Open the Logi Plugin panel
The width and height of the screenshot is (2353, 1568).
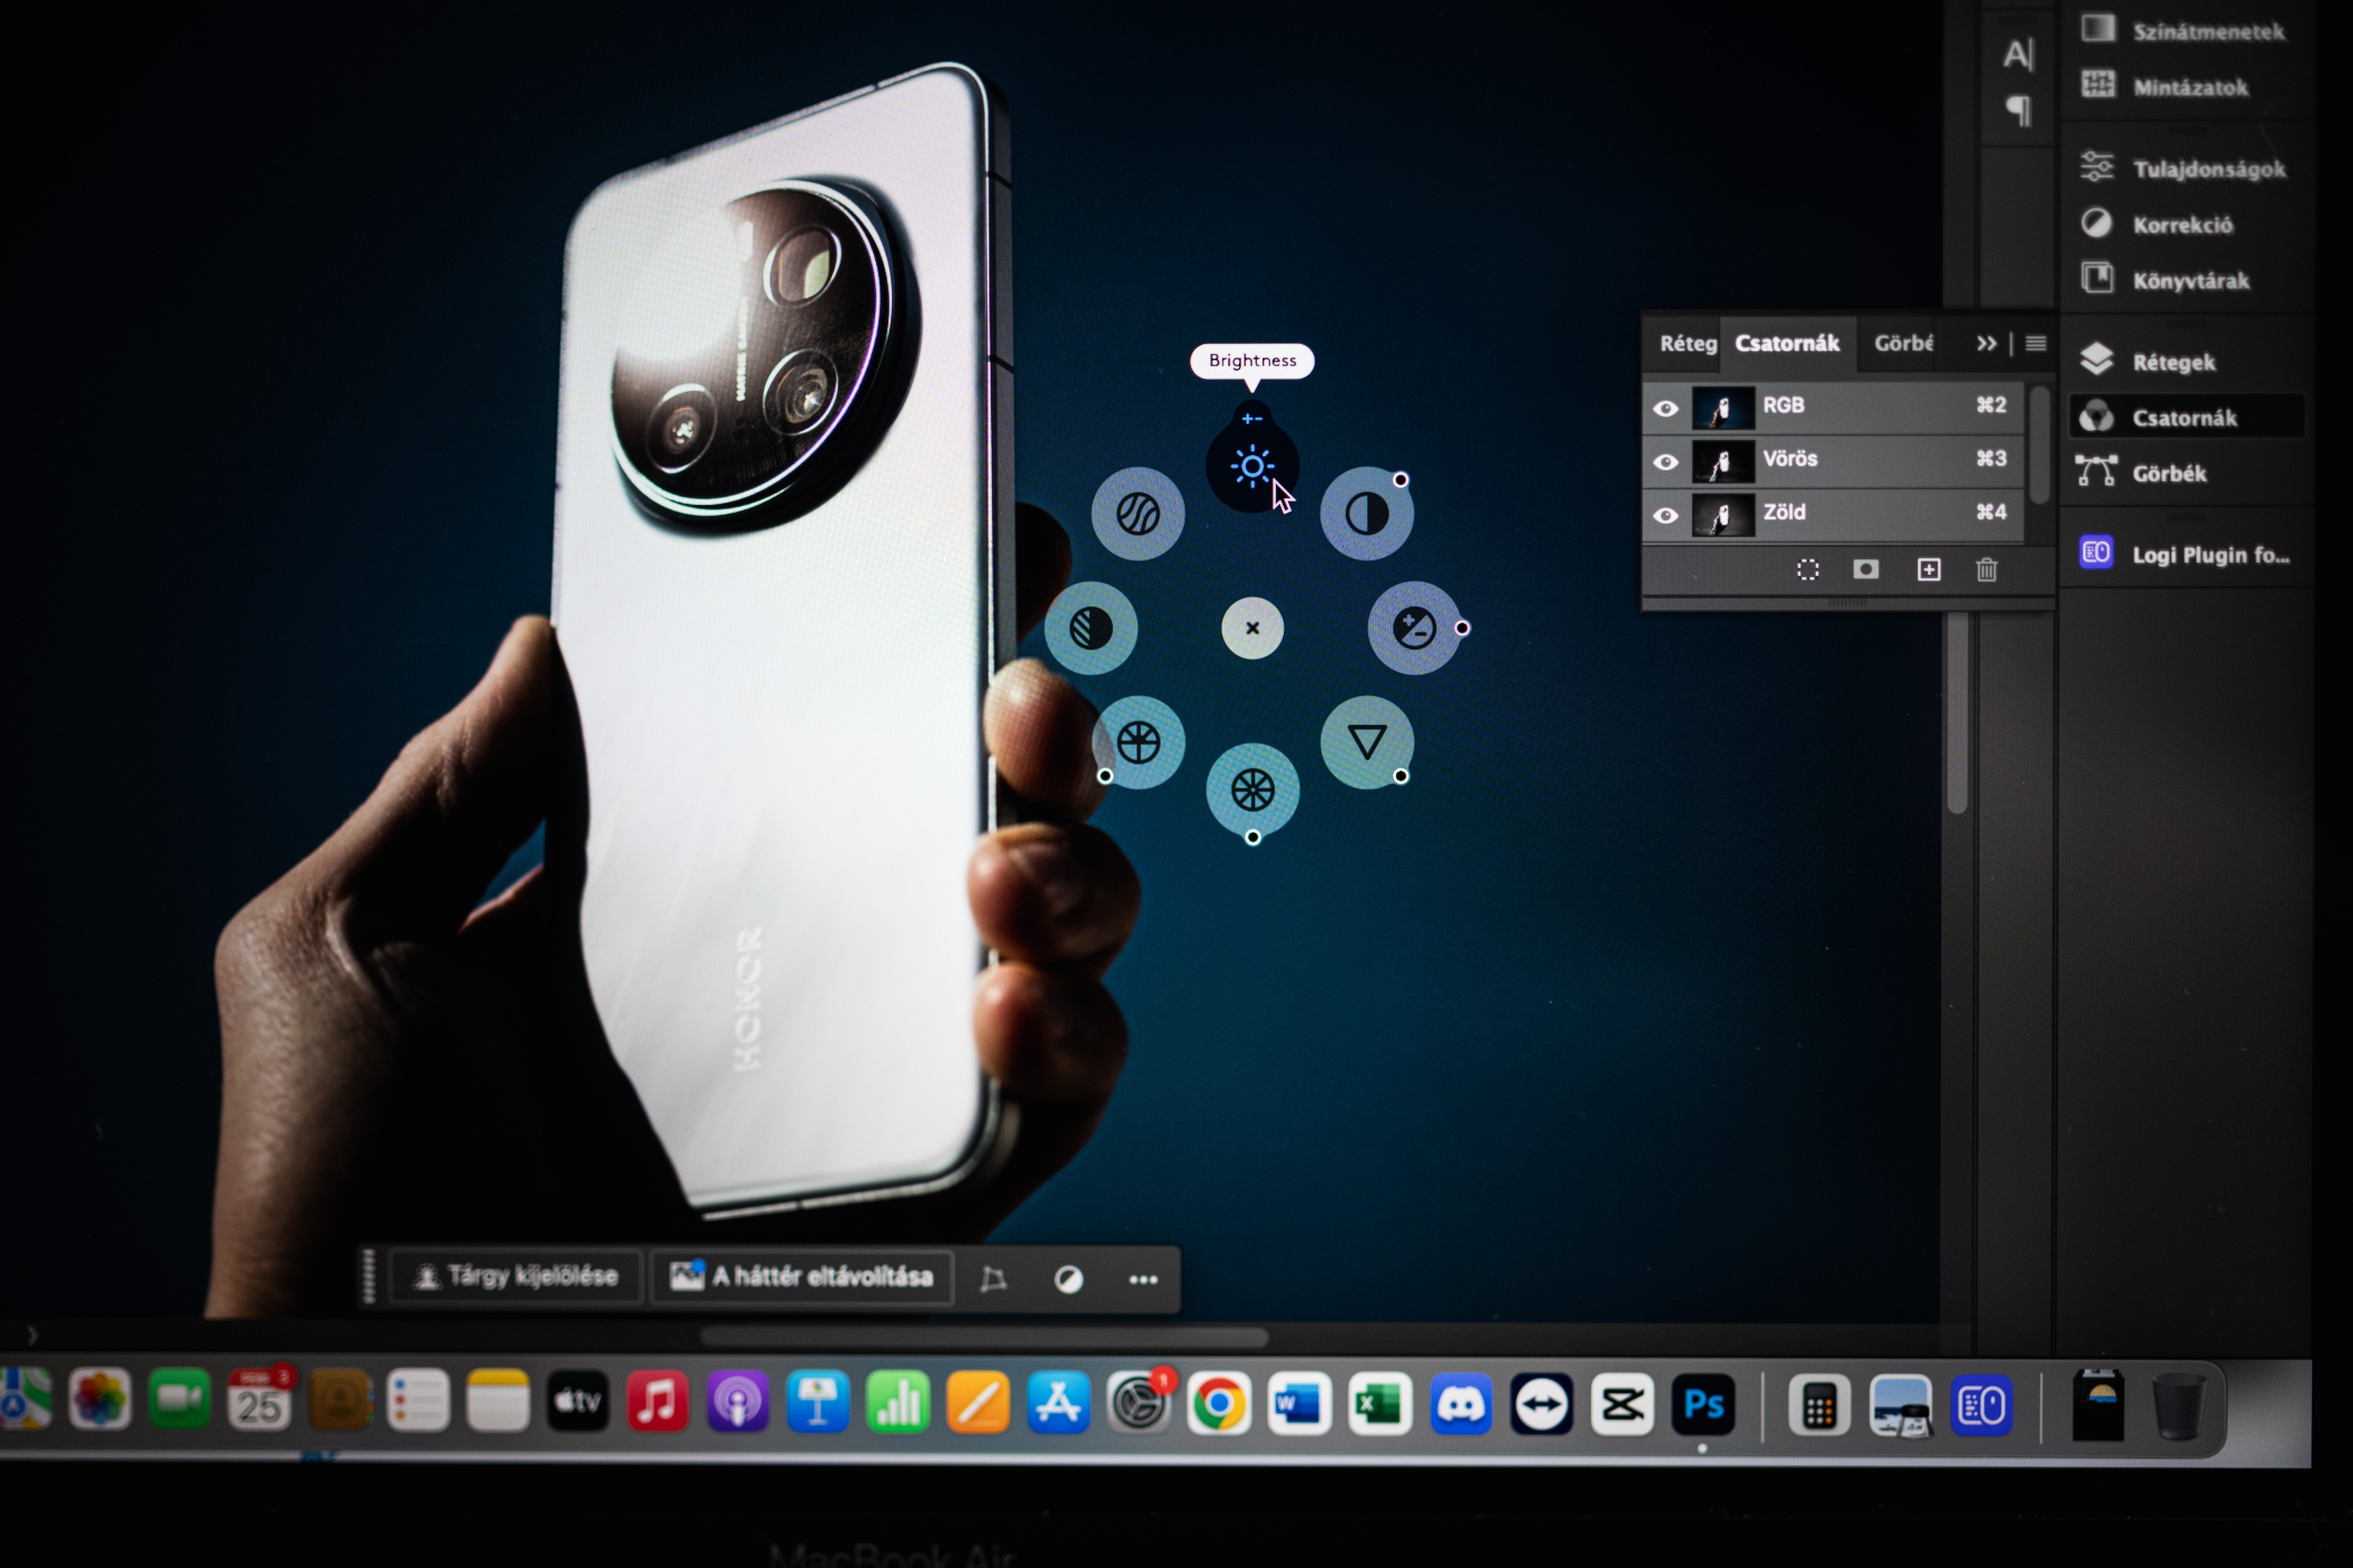pyautogui.click(x=2186, y=553)
